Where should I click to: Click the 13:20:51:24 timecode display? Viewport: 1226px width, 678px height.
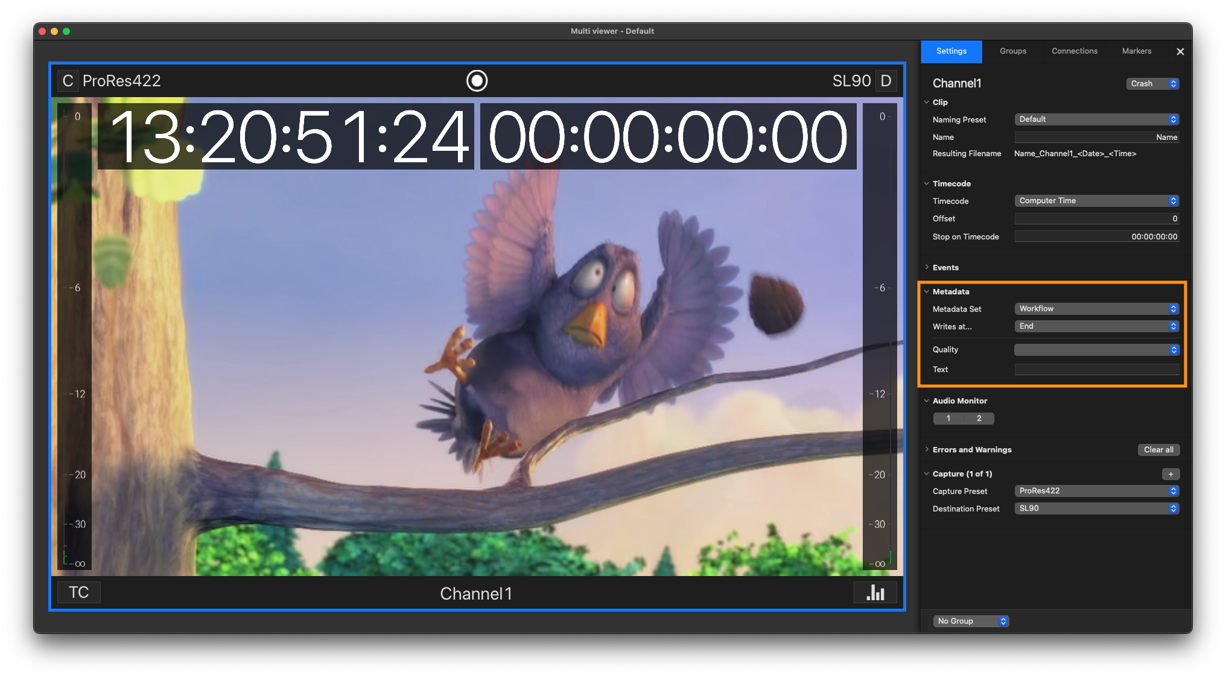[x=286, y=137]
